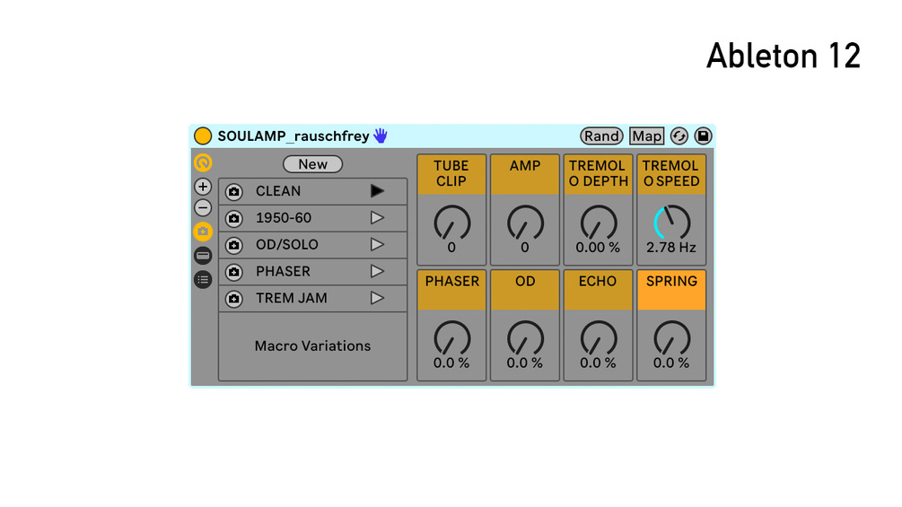Select the highlighted SPRING macro label
902x507 pixels.
[x=671, y=289]
